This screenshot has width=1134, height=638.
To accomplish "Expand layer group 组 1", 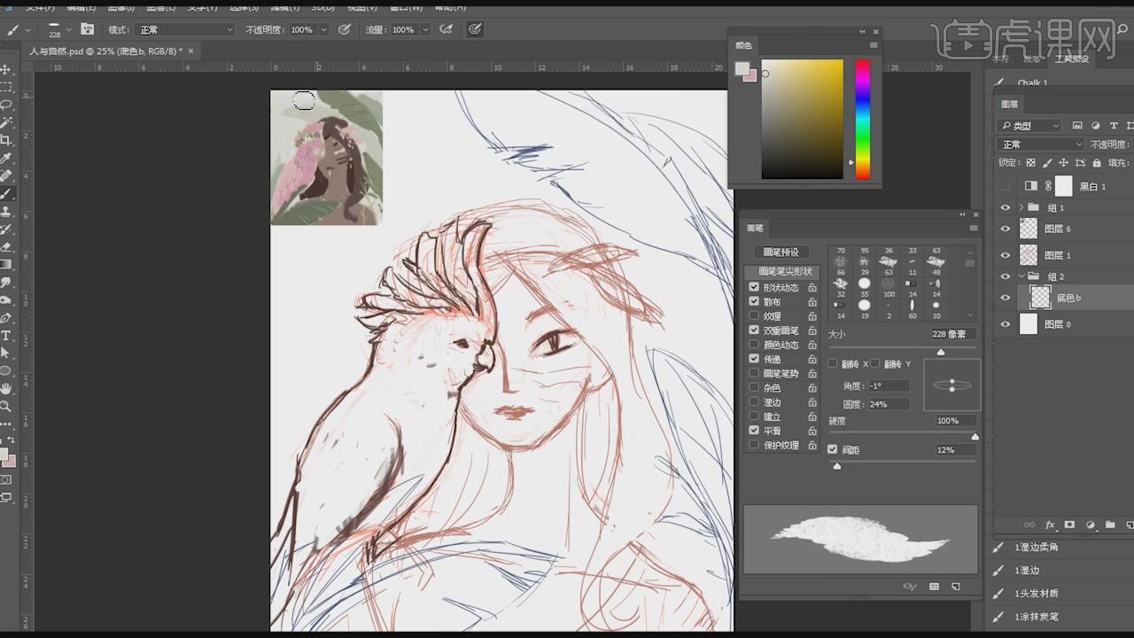I will [1021, 207].
